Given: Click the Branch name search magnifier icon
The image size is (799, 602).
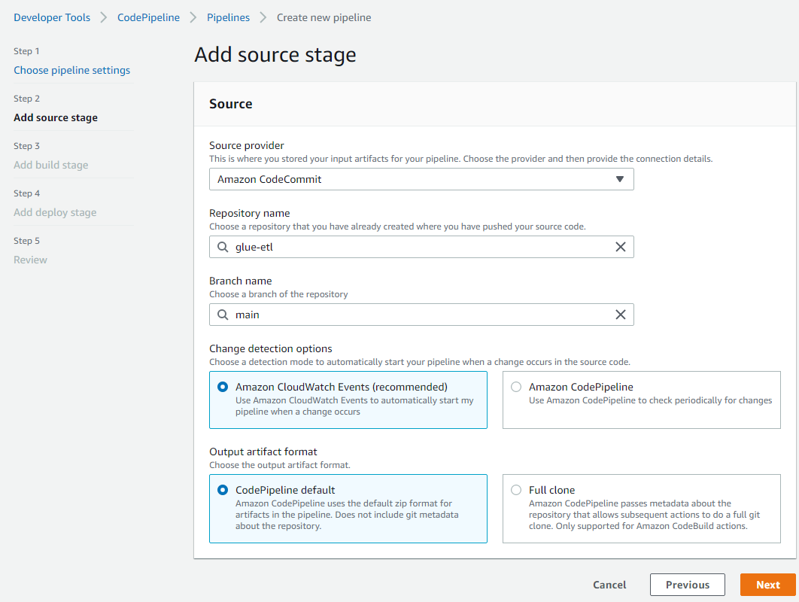Looking at the screenshot, I should (x=223, y=315).
